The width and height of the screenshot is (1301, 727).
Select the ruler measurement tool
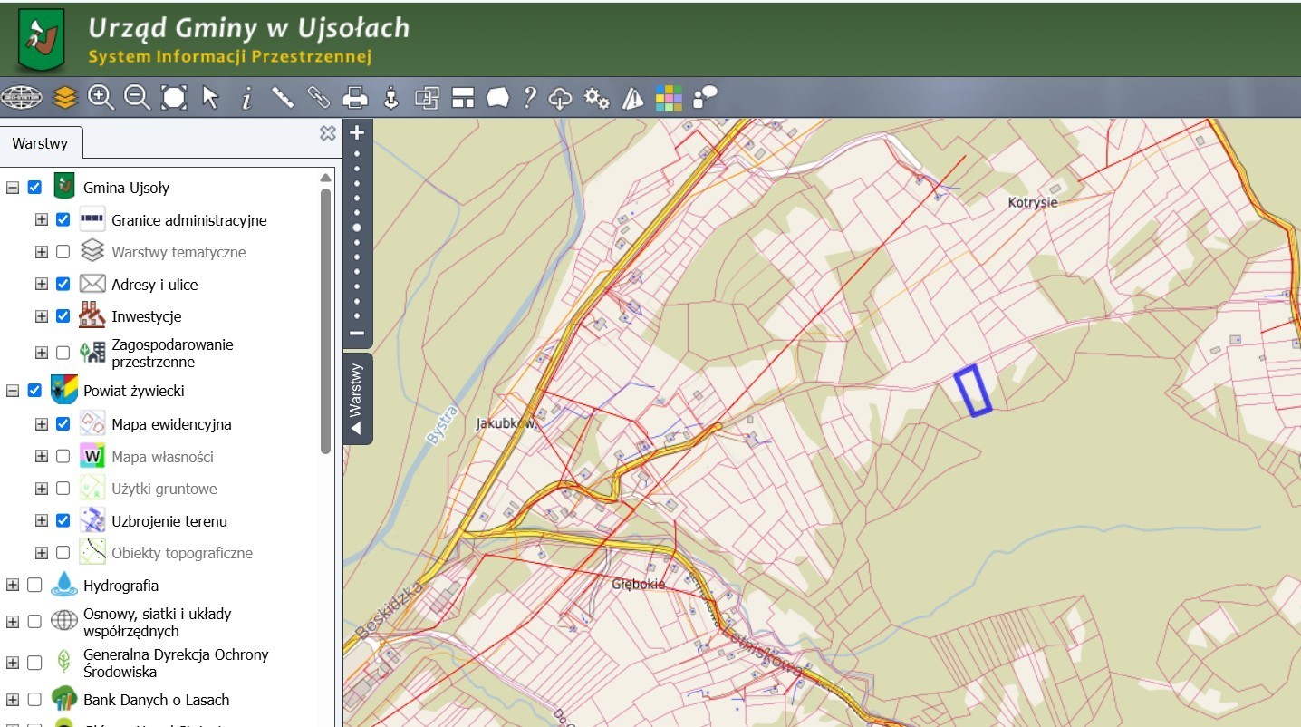click(283, 97)
